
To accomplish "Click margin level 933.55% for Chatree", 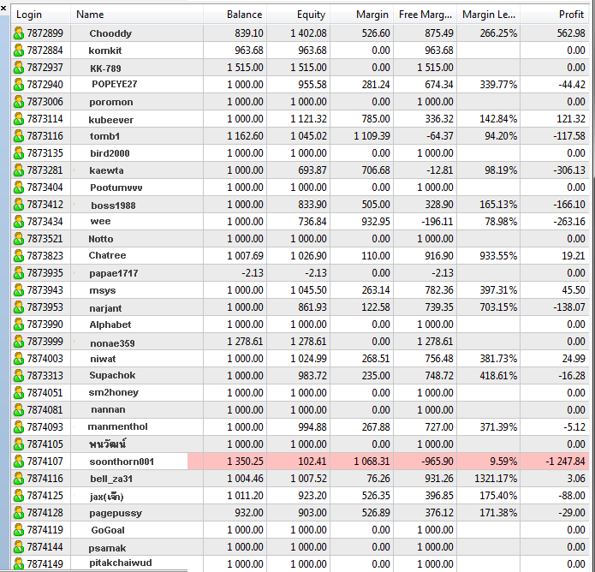I will [x=498, y=255].
